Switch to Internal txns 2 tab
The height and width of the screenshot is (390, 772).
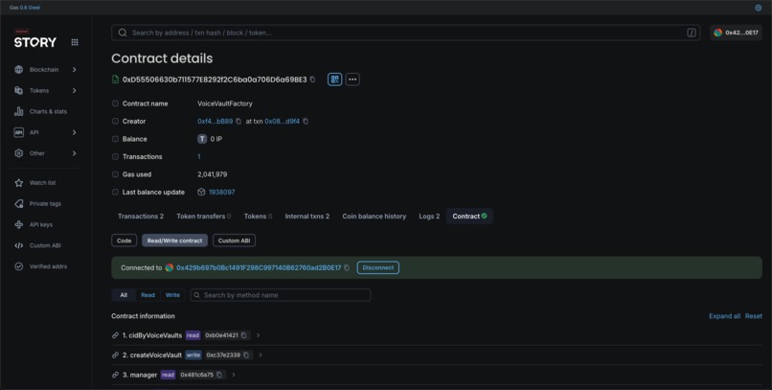(307, 217)
